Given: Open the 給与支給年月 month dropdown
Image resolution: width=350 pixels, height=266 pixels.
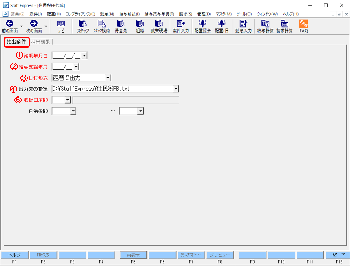Looking at the screenshot, I should [76, 67].
